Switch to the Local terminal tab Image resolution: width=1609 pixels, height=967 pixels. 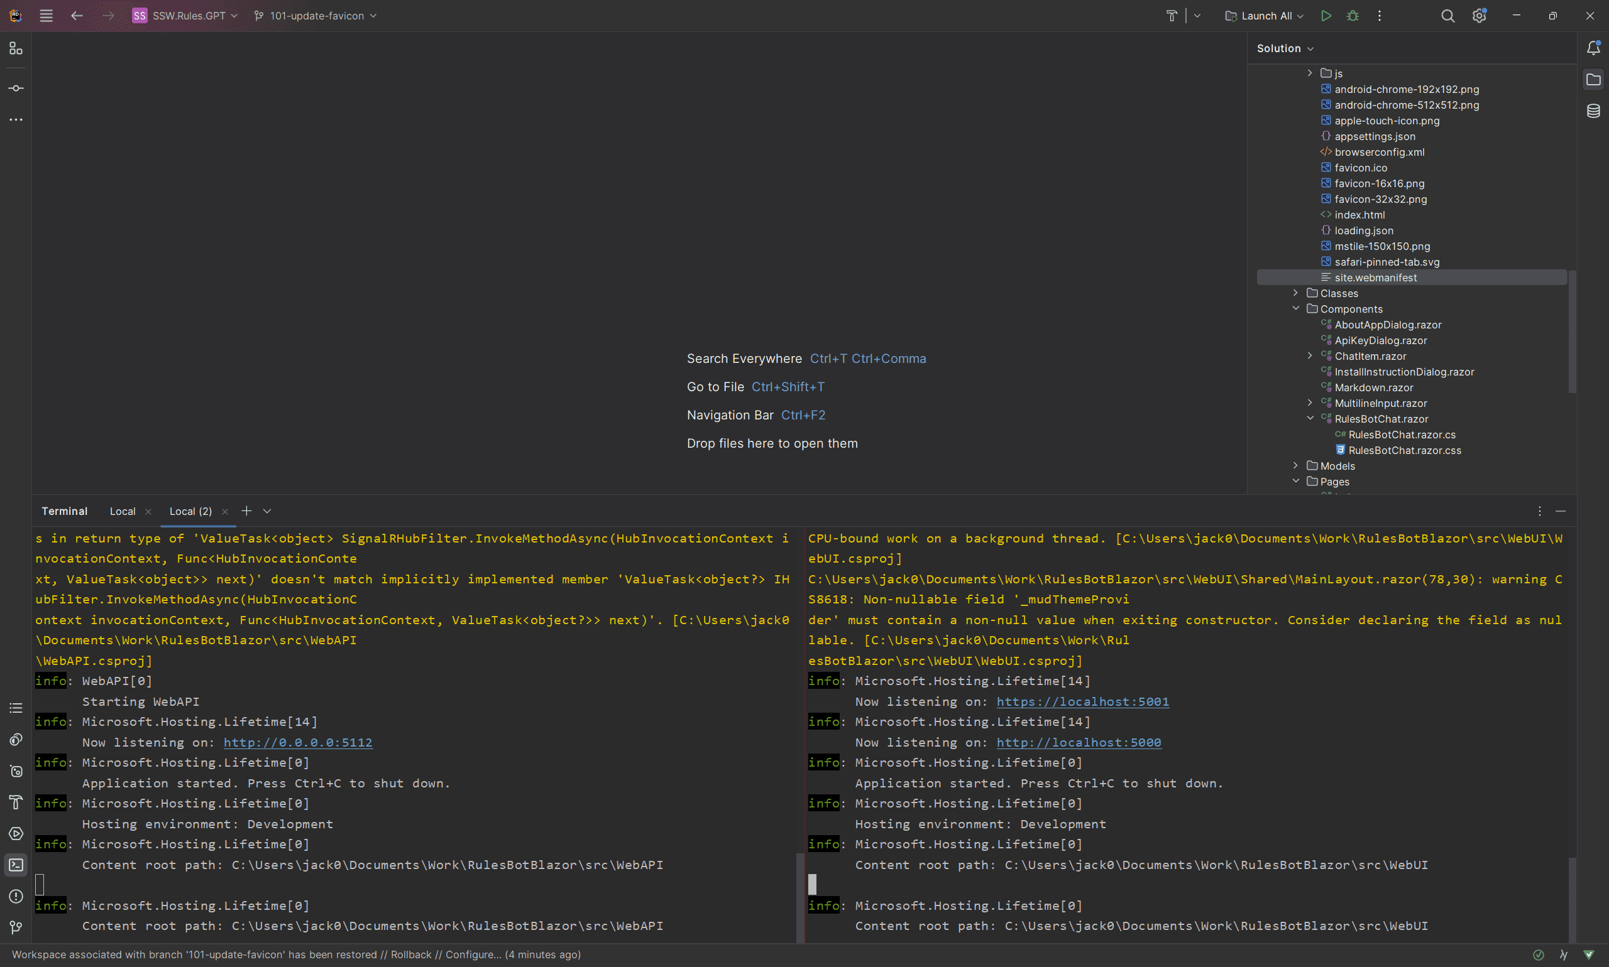[123, 512]
